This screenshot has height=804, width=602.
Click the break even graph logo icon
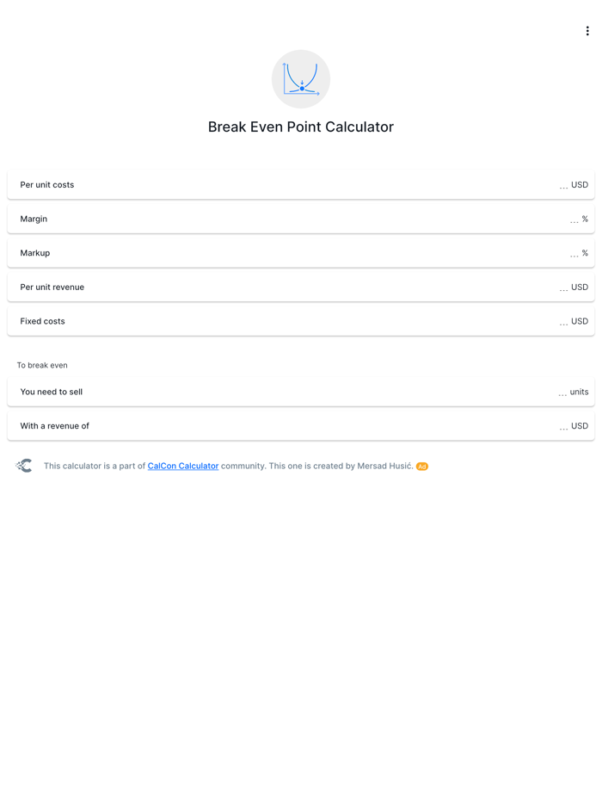(301, 78)
